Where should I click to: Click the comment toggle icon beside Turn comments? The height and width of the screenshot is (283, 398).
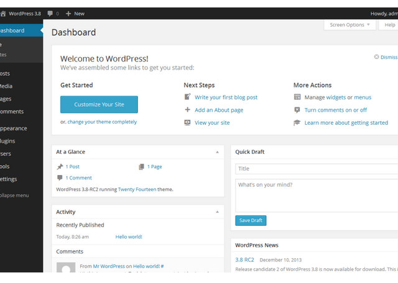pyautogui.click(x=297, y=110)
